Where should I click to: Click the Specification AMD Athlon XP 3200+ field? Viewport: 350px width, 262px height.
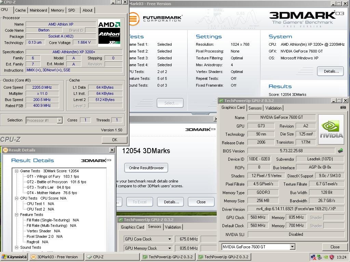(x=74, y=52)
